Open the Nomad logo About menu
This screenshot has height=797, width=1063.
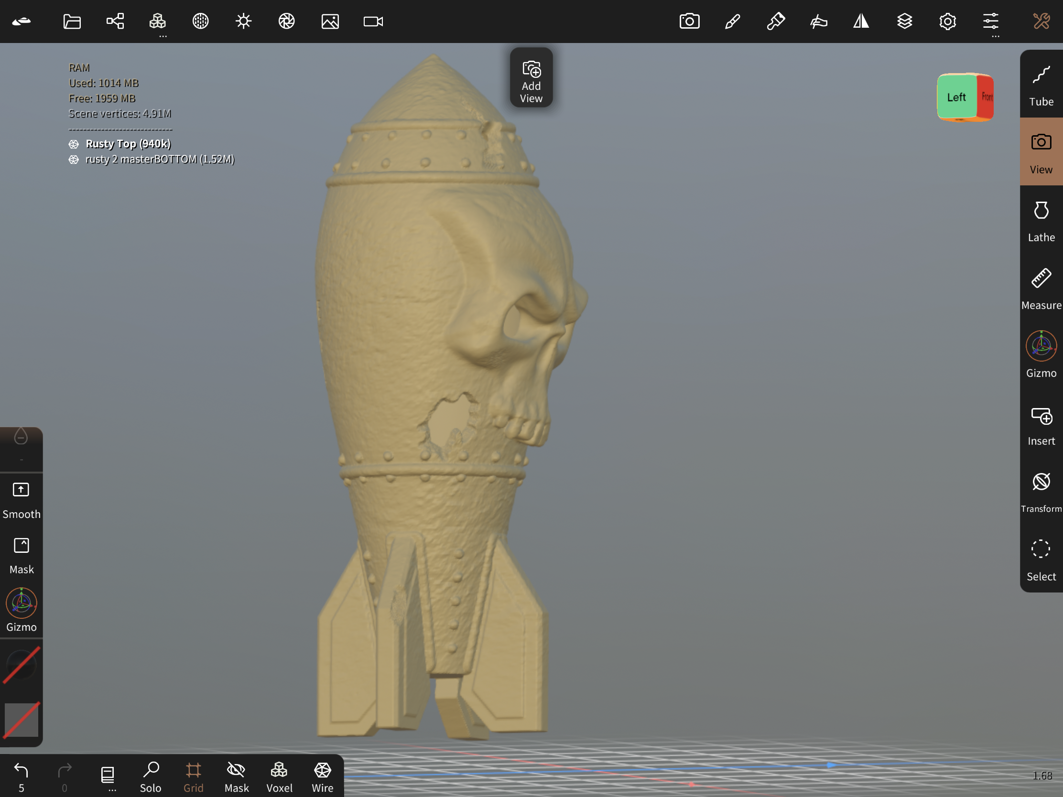21,21
